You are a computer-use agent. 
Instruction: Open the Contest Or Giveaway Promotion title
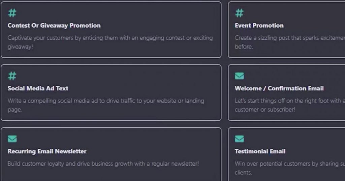tap(54, 26)
